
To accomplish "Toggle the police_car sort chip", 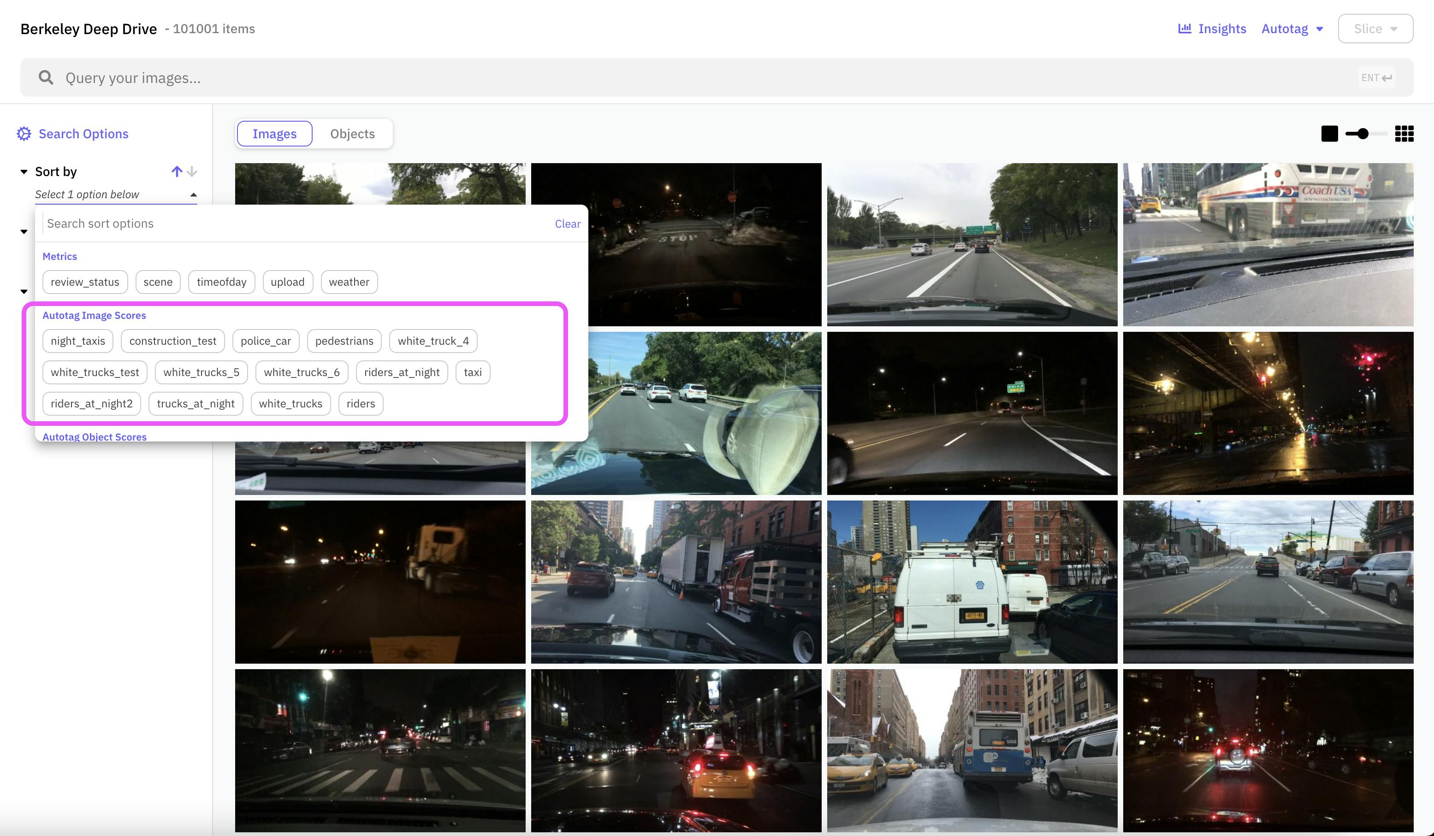I will (265, 341).
